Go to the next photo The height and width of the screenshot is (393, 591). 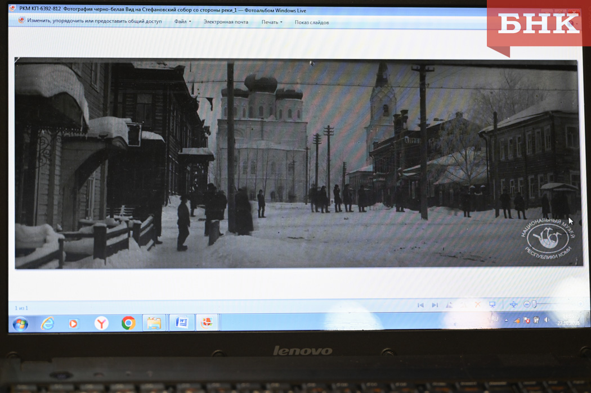click(x=435, y=305)
